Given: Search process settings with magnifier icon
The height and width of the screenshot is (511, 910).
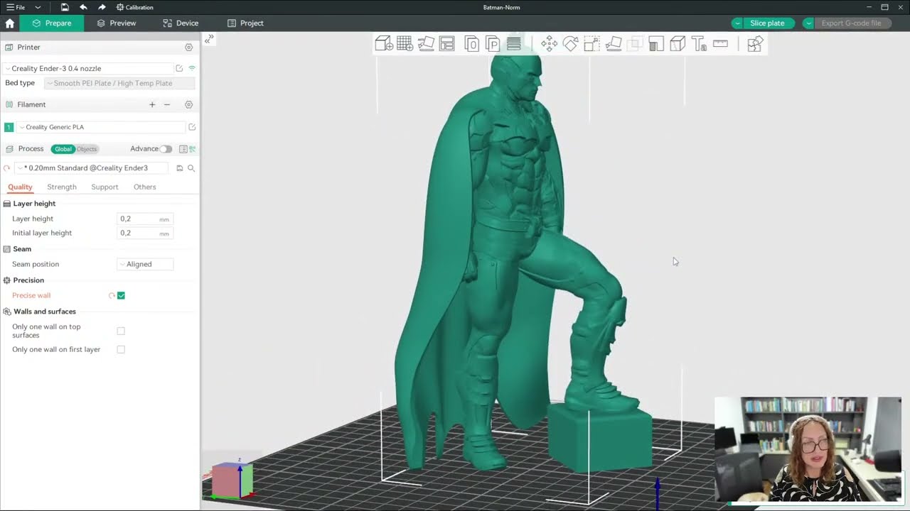Looking at the screenshot, I should click(x=191, y=168).
